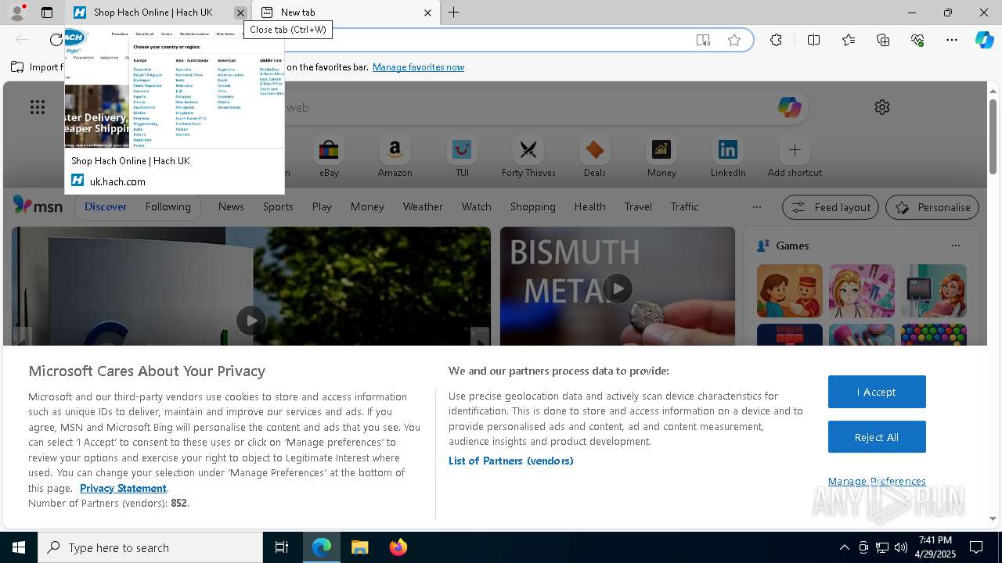The width and height of the screenshot is (1002, 563).
Task: Launch Firefox from taskbar
Action: click(x=398, y=547)
